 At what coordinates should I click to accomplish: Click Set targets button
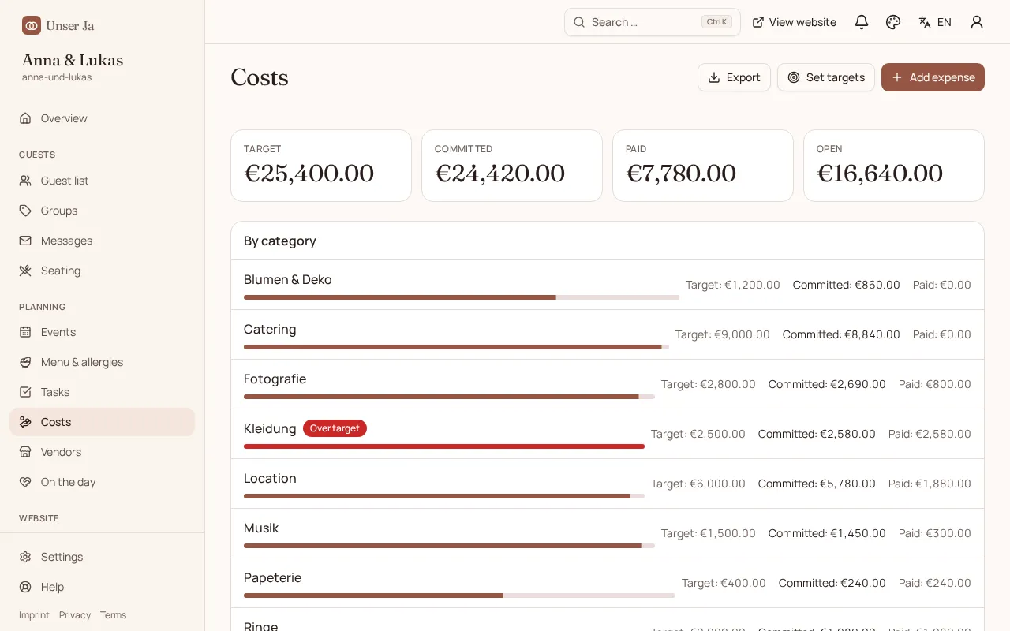pyautogui.click(x=826, y=77)
